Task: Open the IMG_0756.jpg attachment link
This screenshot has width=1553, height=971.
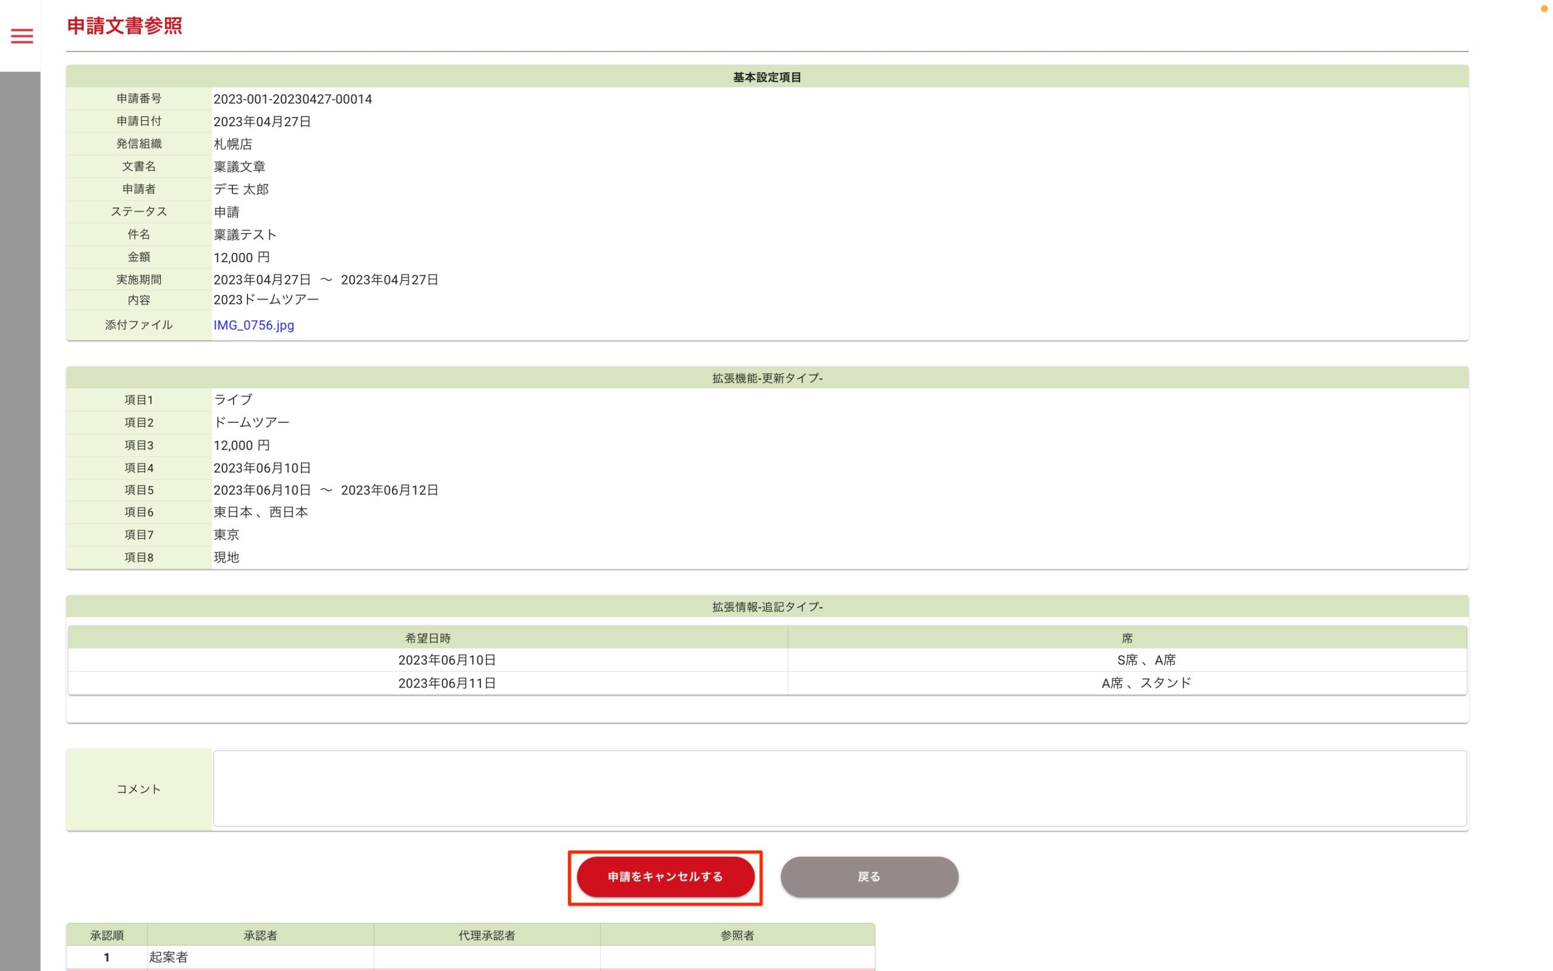Action: [x=254, y=325]
